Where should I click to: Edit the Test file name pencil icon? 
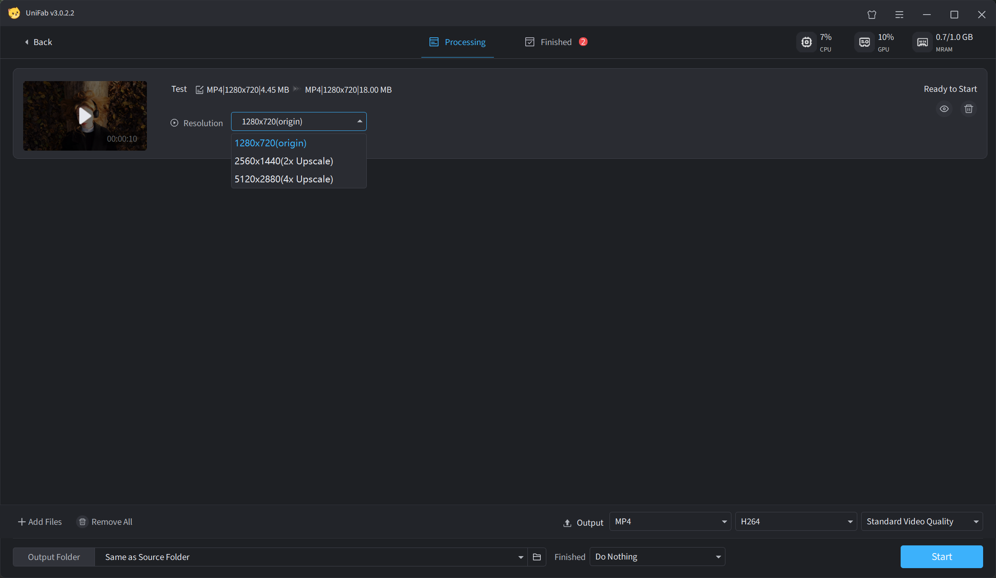(x=199, y=90)
